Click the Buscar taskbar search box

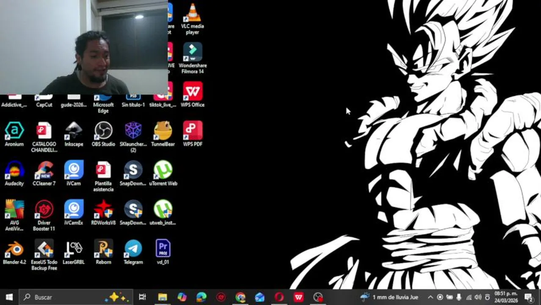click(76, 297)
